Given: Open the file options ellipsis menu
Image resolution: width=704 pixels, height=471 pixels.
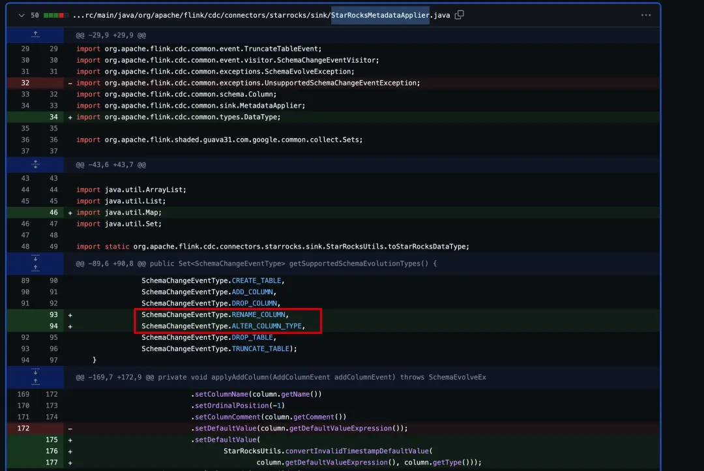Looking at the screenshot, I should (x=645, y=15).
